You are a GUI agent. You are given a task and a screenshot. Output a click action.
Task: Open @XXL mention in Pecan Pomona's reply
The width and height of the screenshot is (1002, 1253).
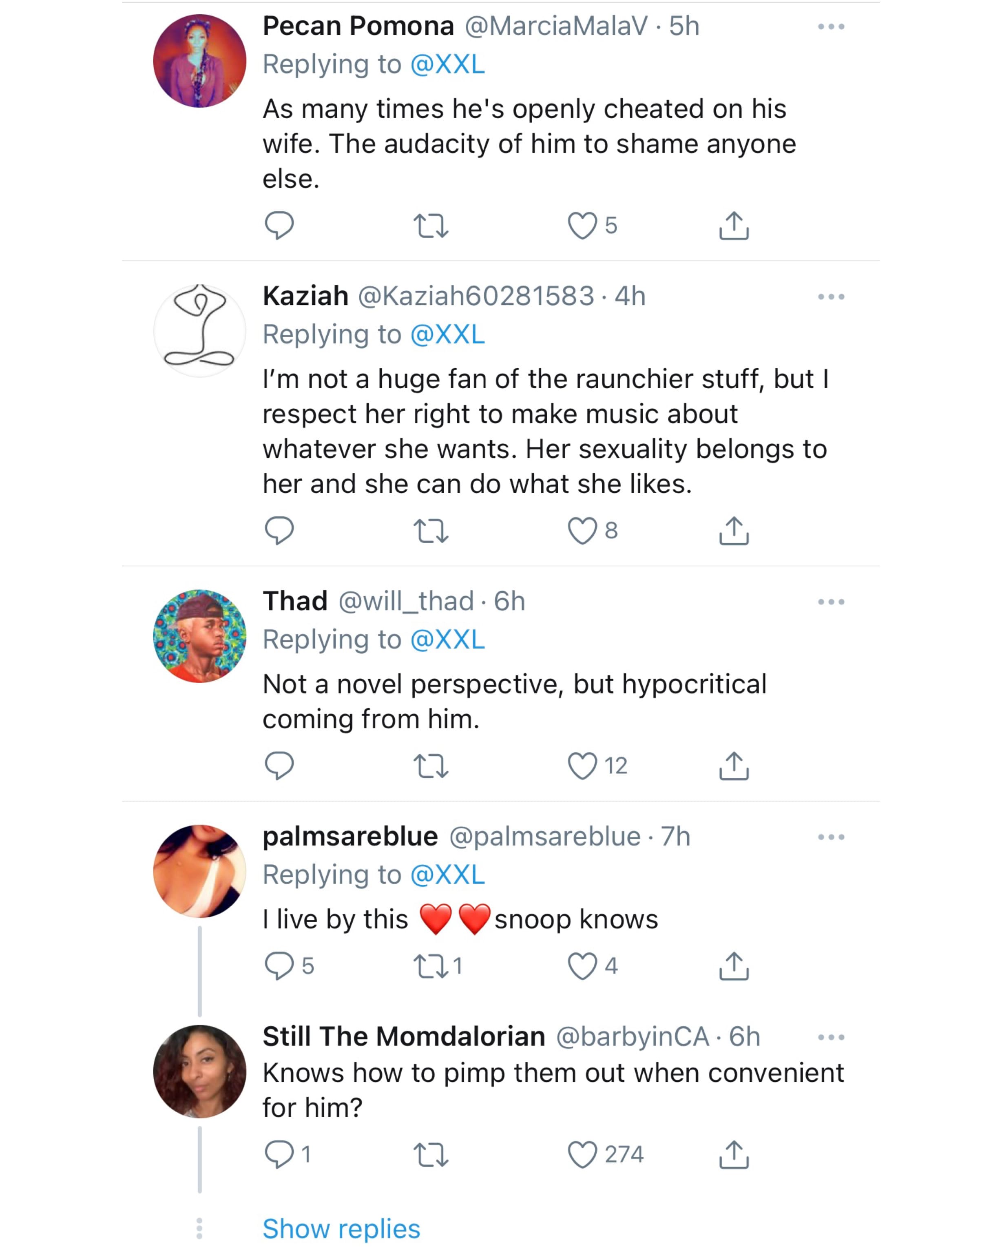pos(447,64)
